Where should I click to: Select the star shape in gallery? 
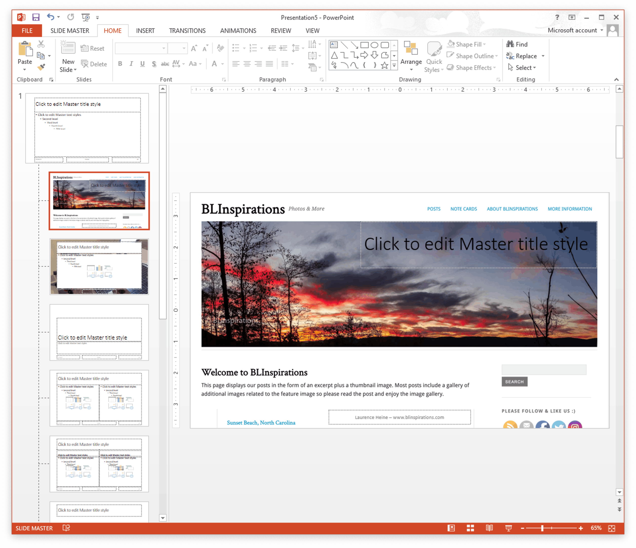384,65
